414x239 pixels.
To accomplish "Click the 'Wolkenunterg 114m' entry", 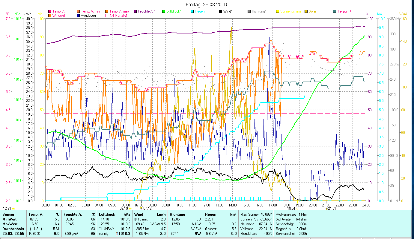I will 291,215.
